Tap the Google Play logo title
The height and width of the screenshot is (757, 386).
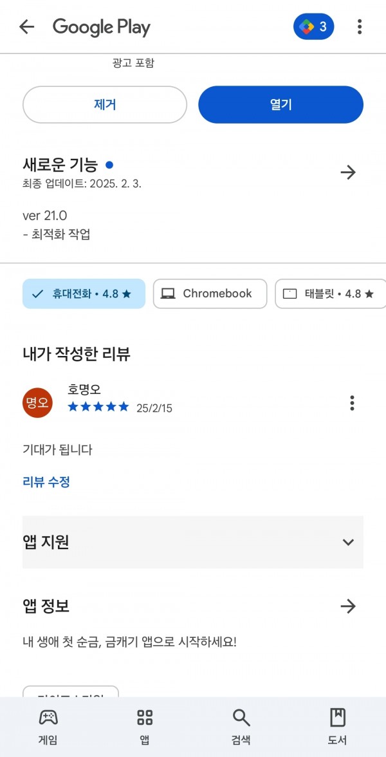pos(102,28)
